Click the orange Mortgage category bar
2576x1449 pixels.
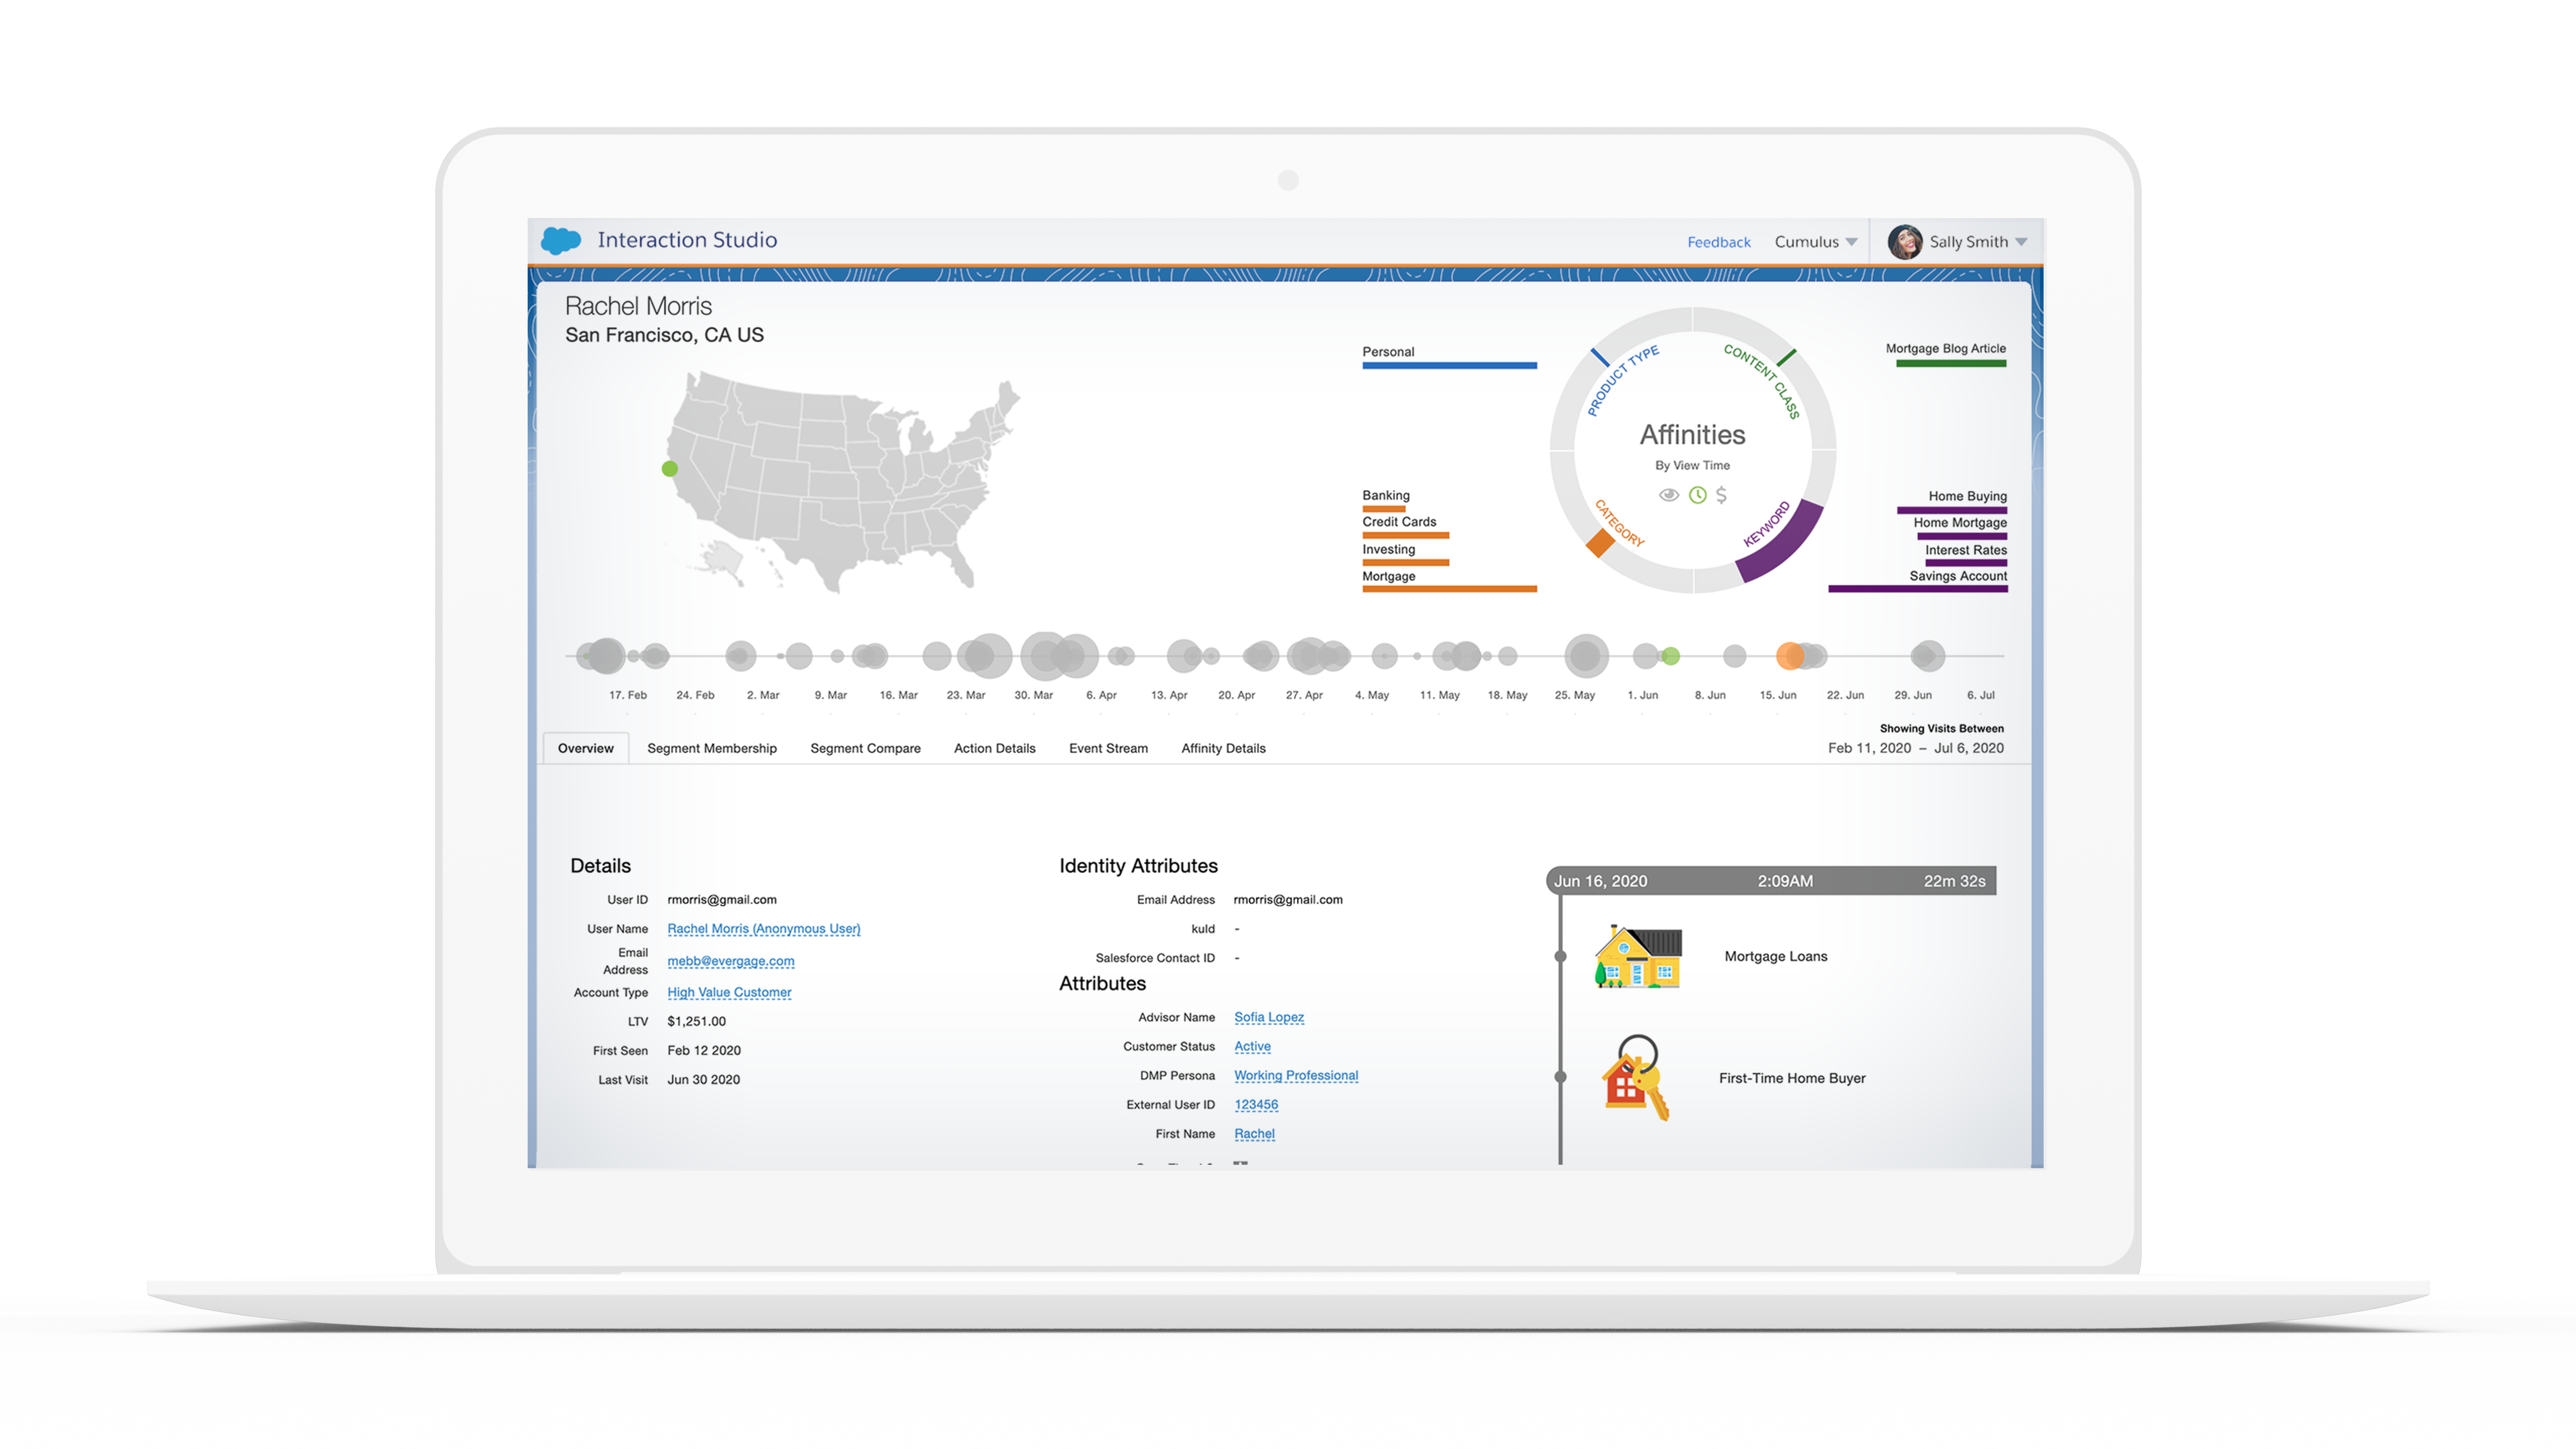(1449, 589)
